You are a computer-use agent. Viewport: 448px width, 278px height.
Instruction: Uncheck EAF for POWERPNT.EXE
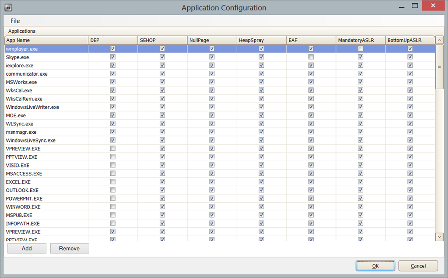pos(311,198)
